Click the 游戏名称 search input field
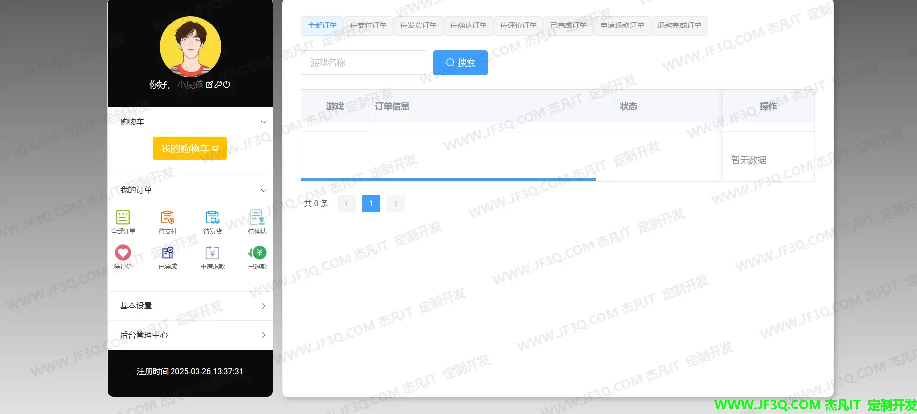Viewport: 917px width, 414px height. pos(364,63)
